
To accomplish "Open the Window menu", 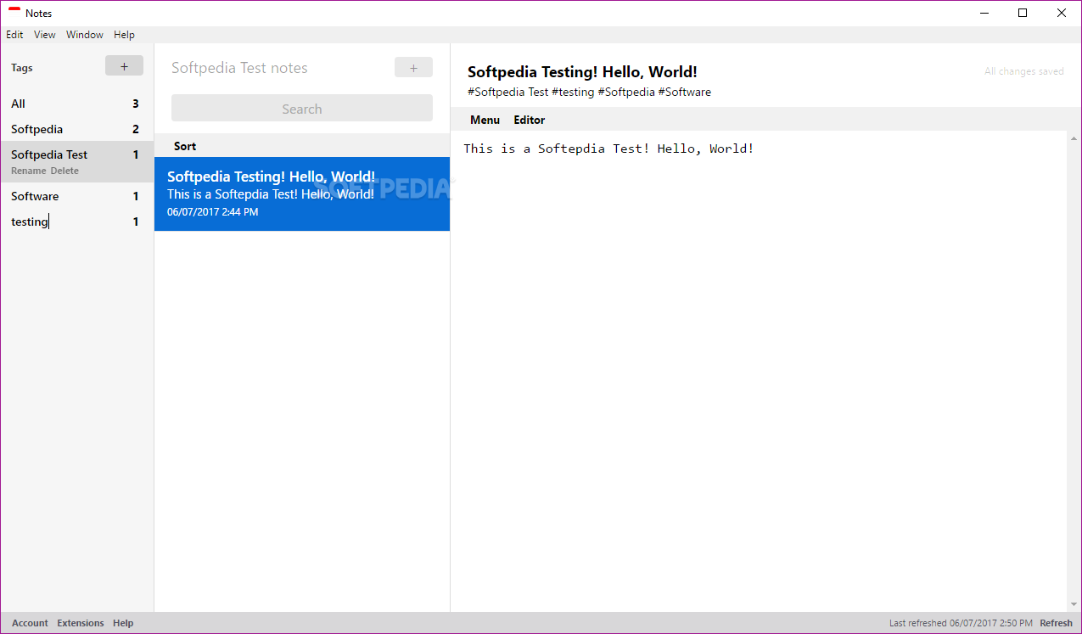I will (85, 35).
